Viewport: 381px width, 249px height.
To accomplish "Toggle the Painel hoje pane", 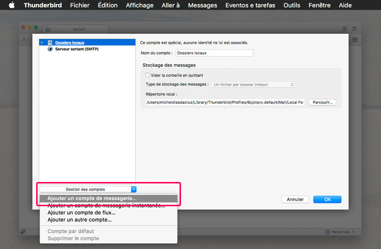I will click(x=343, y=232).
